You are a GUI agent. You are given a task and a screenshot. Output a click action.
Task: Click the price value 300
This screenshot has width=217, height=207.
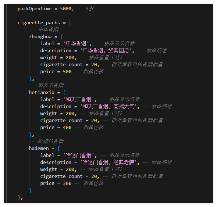pyautogui.click(x=67, y=183)
